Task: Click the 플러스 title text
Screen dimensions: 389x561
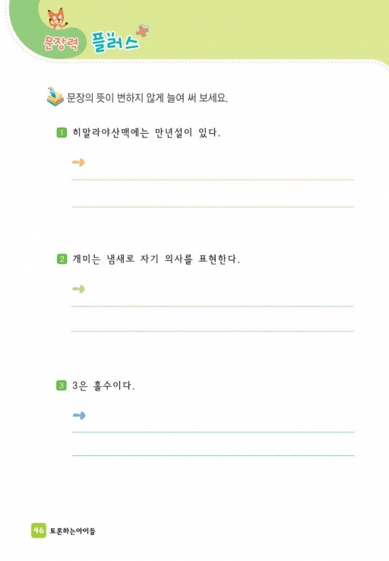Action: (x=115, y=42)
